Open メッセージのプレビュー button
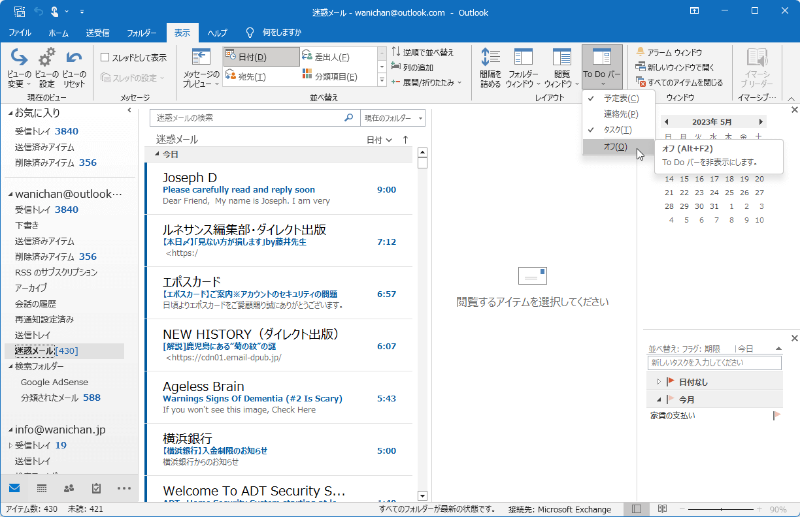800x517 pixels. click(201, 69)
